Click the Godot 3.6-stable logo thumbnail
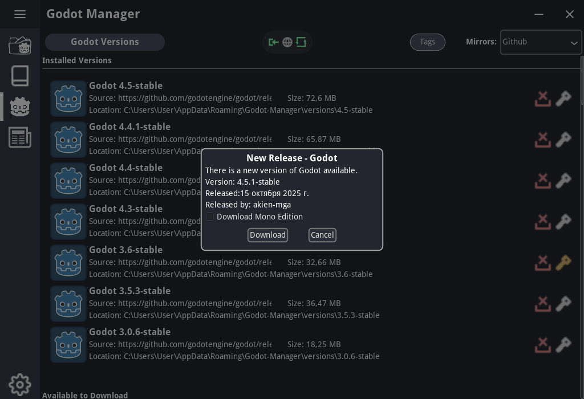 [68, 263]
